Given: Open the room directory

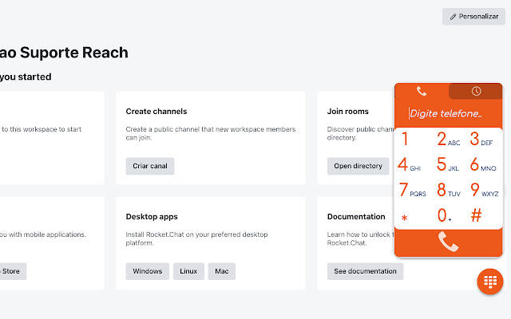Looking at the screenshot, I should tap(358, 166).
